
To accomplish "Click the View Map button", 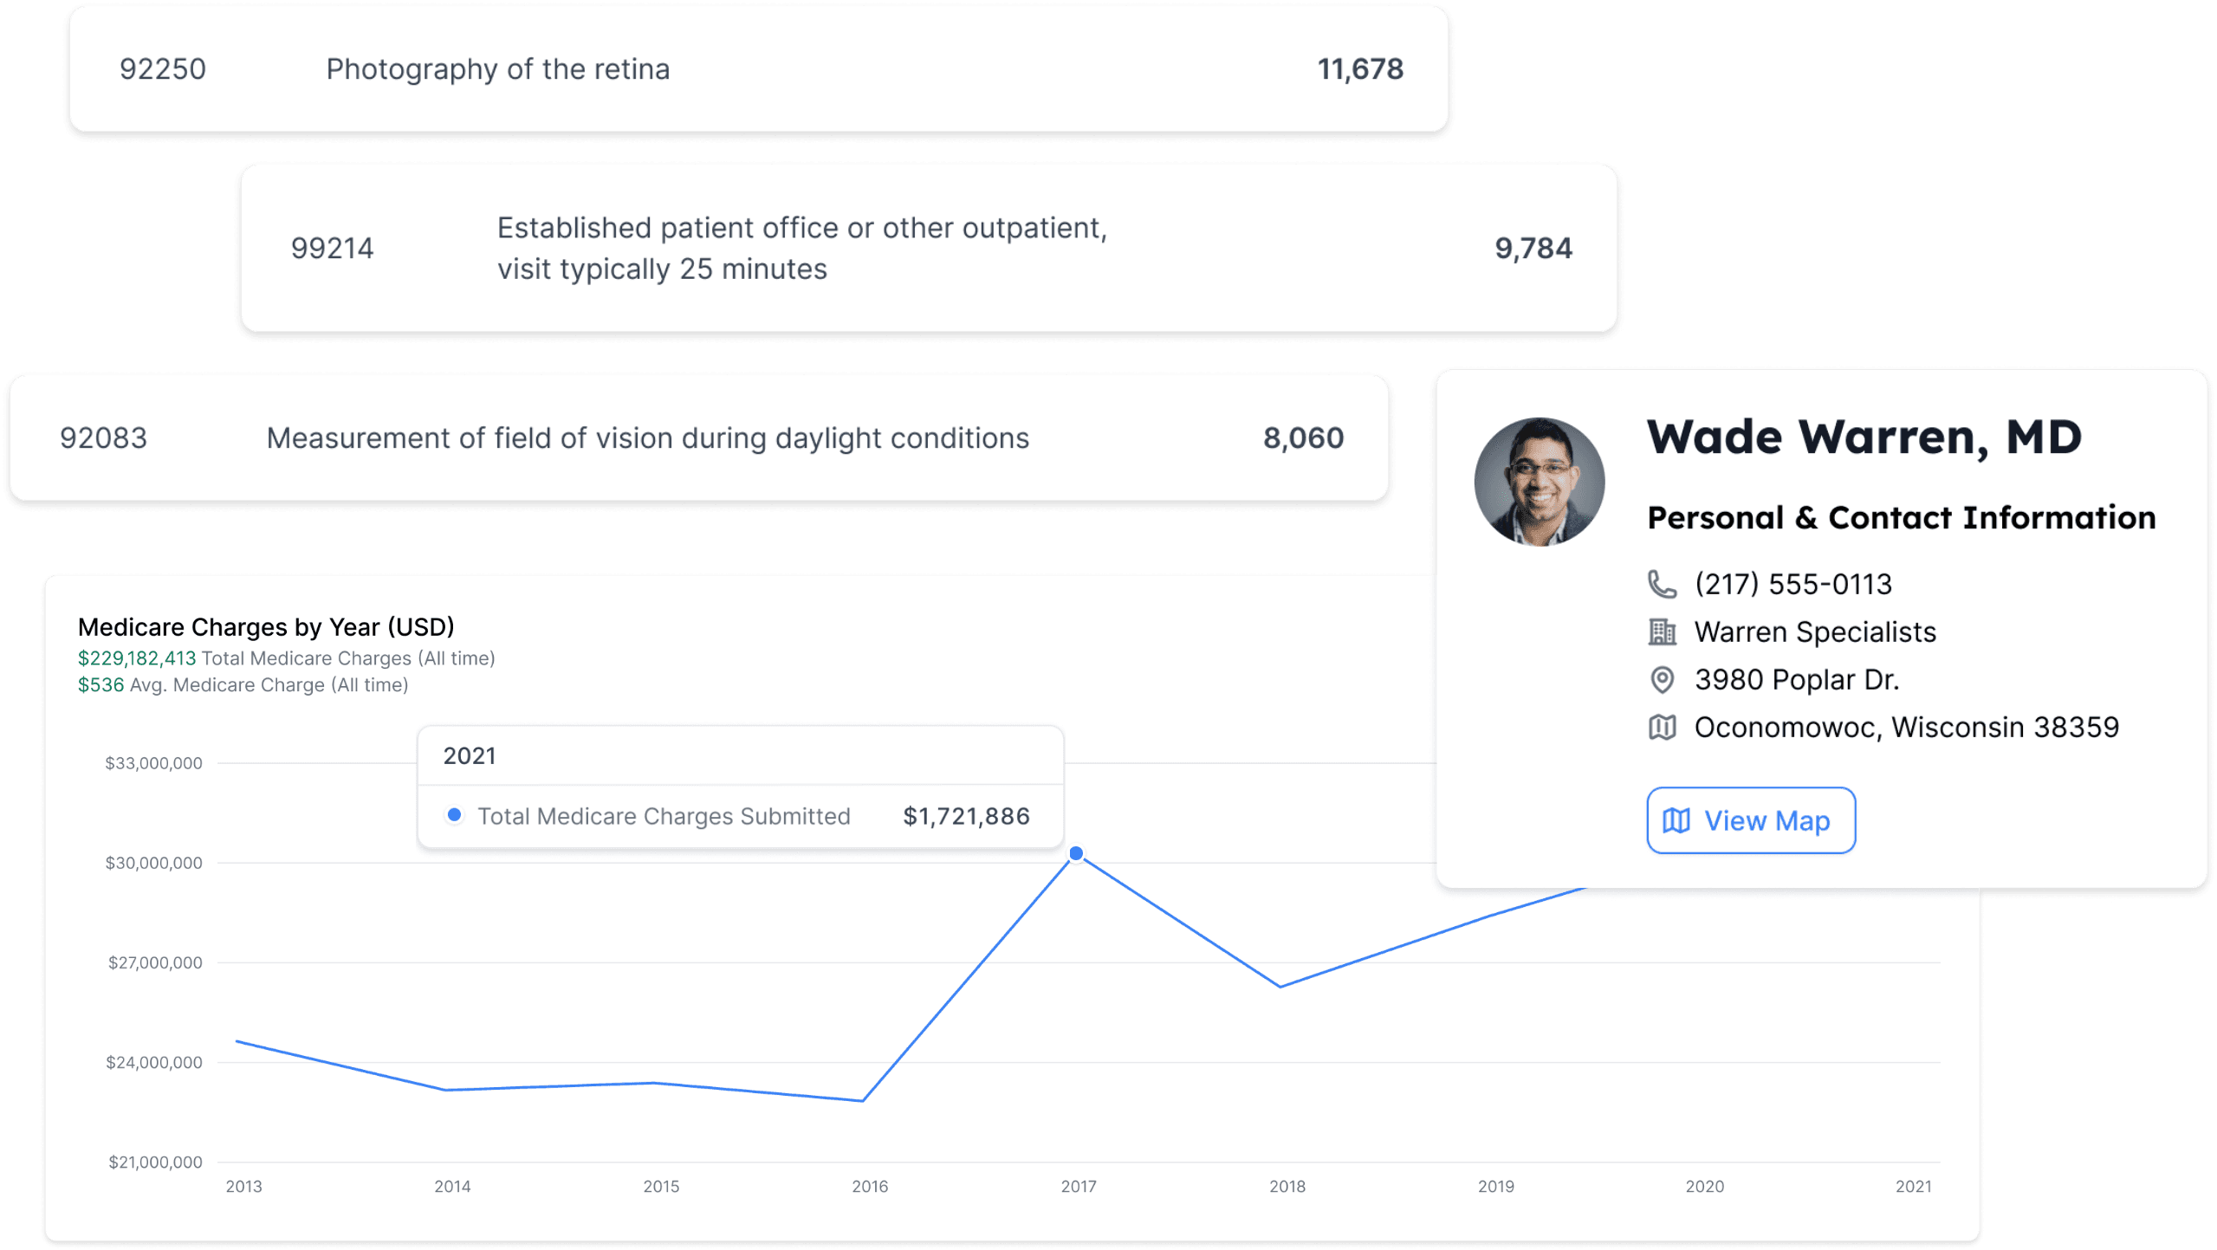I will 1750,820.
